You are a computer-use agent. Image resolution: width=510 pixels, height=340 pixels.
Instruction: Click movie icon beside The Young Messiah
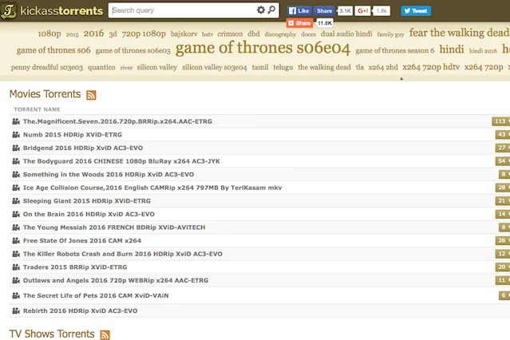(16, 227)
